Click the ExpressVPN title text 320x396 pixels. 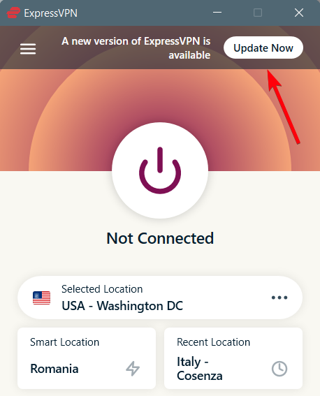(51, 13)
